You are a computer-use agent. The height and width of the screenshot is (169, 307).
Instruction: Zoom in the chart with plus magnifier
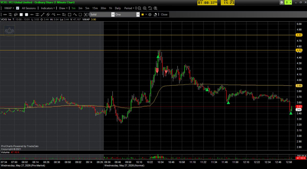(x=145, y=8)
